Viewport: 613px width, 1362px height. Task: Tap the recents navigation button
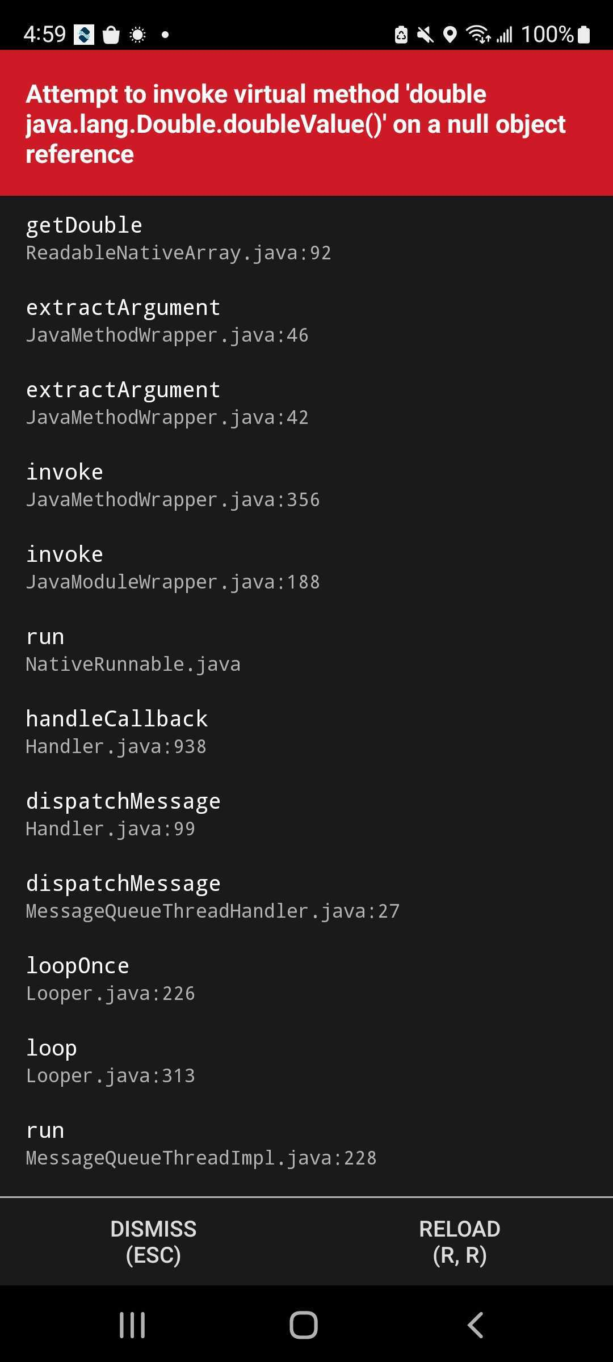(132, 1326)
